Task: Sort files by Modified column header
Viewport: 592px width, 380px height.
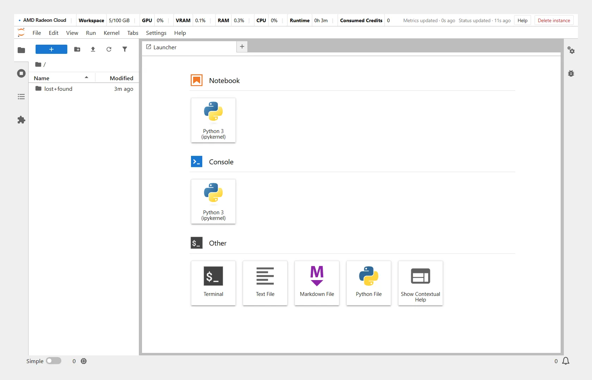Action: pyautogui.click(x=117, y=78)
